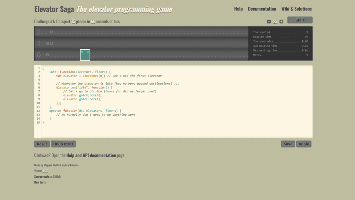Click the up call button on floor 1
This screenshot has width=355, height=200.
pos(47,43)
